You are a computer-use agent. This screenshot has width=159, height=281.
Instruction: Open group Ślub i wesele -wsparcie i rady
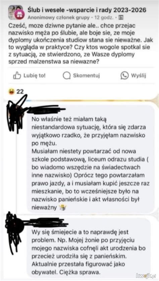click(87, 10)
